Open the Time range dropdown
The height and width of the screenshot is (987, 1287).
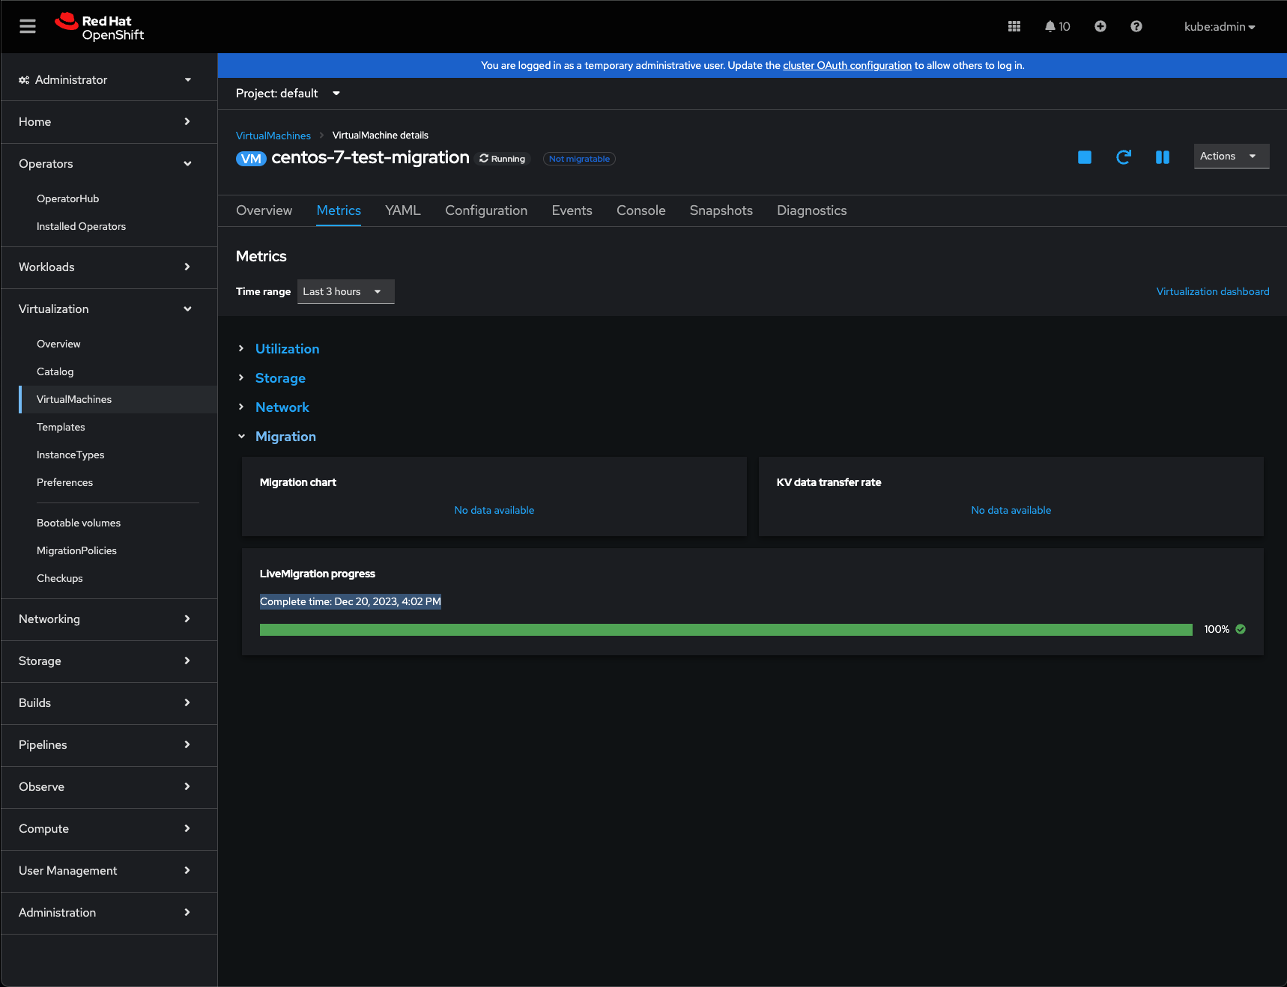coord(345,292)
